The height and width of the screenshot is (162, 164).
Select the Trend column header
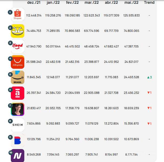(x=149, y=2)
